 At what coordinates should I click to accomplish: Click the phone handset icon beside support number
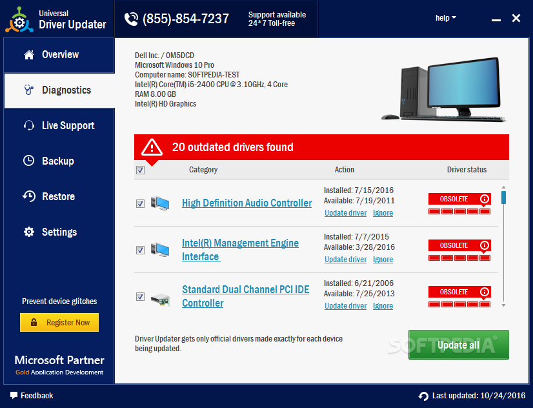click(x=131, y=19)
